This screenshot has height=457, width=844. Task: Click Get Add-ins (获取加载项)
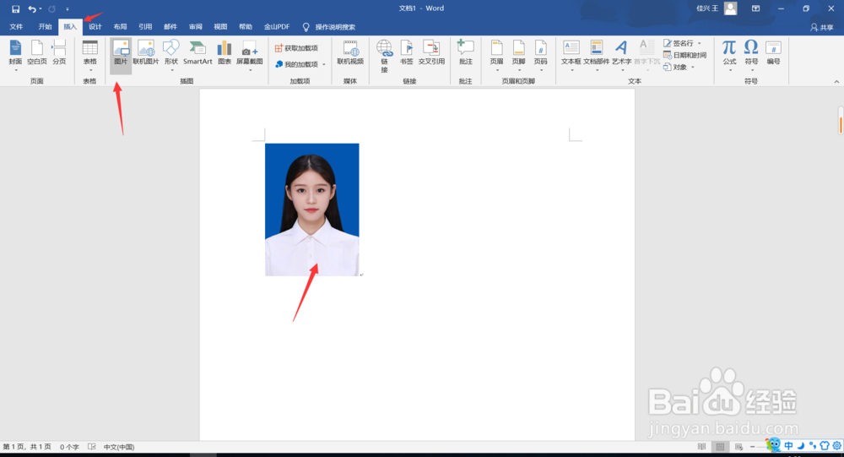[x=296, y=48]
